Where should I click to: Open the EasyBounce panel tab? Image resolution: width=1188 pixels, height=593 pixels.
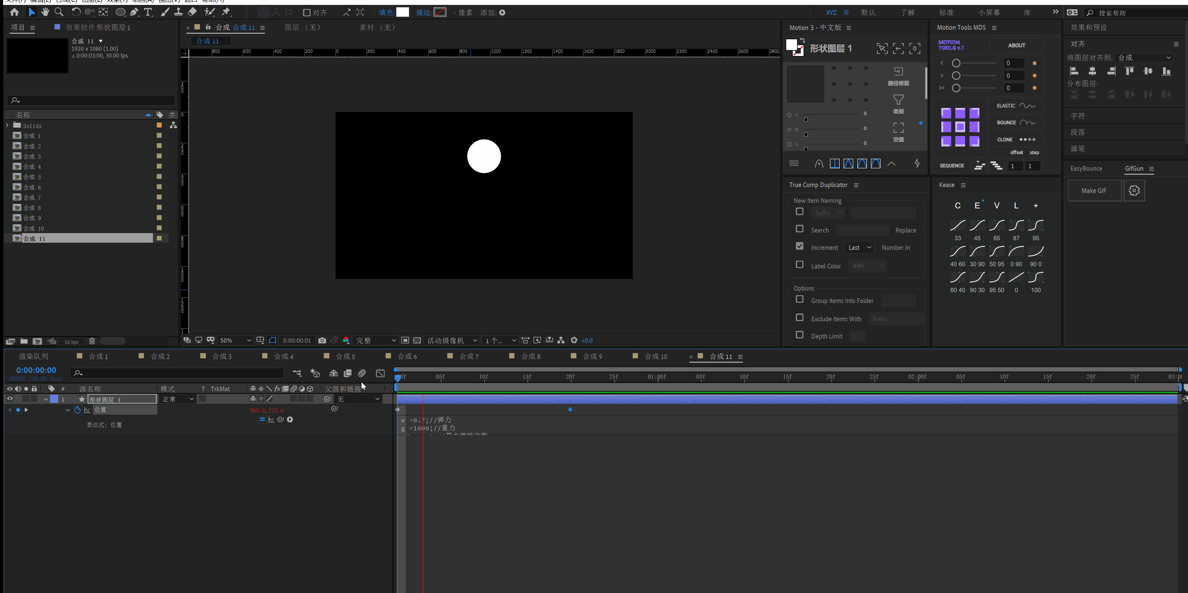point(1086,169)
